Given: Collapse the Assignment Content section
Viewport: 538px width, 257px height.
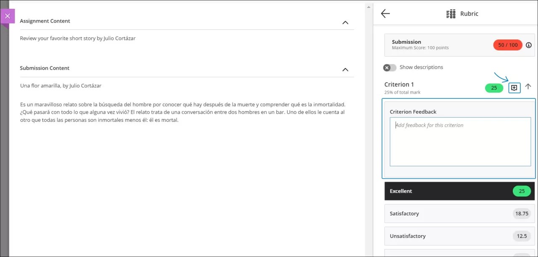Looking at the screenshot, I should click(345, 22).
